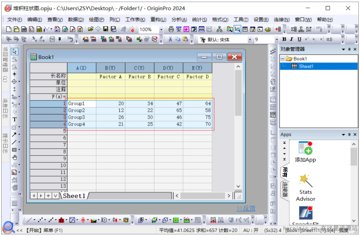360x236 pixels.
Task: Cut selection with scissors icon
Action: click(170, 39)
